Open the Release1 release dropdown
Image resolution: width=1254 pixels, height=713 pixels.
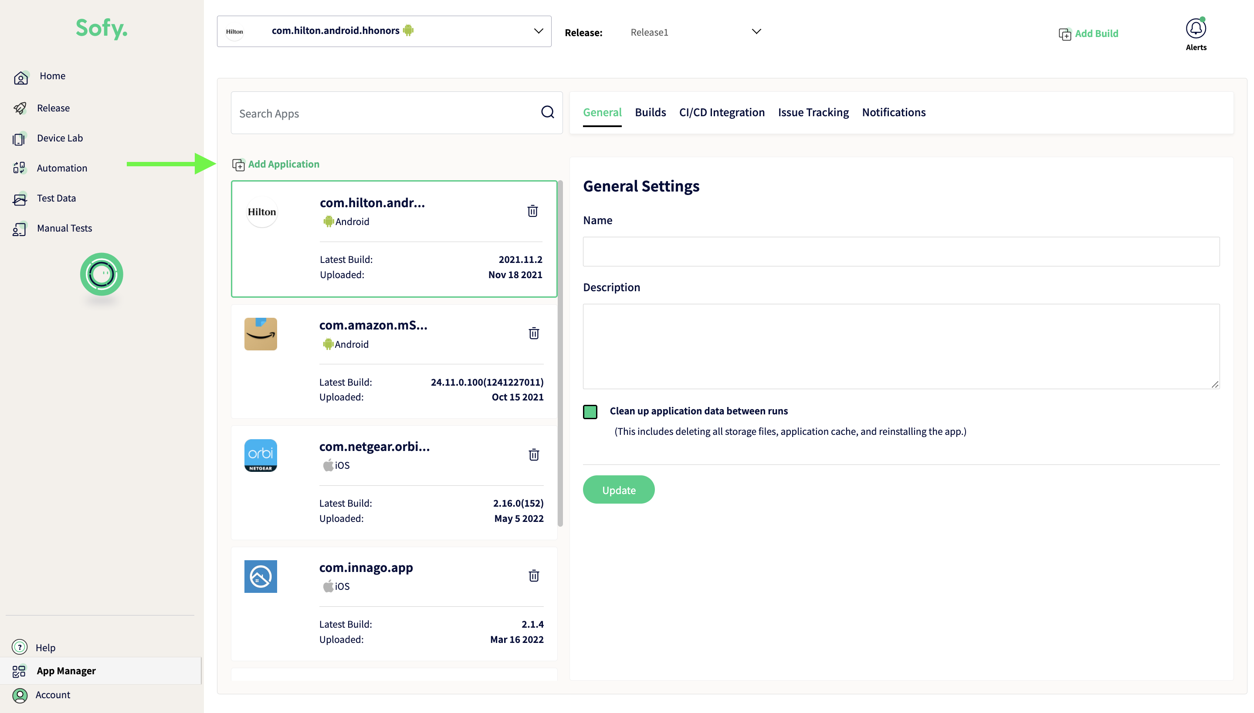[756, 32]
